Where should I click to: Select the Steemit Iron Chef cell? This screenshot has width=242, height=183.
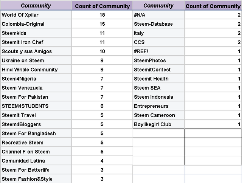point(36,42)
